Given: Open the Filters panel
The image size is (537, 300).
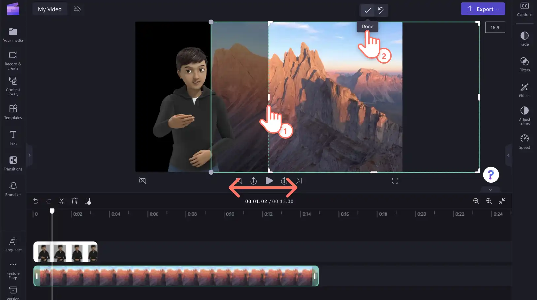Looking at the screenshot, I should [524, 65].
